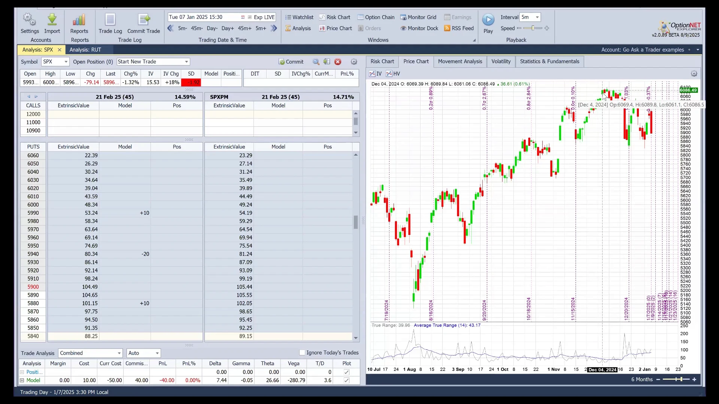719x404 pixels.
Task: Go back one day with Day-
Action: pos(212,28)
